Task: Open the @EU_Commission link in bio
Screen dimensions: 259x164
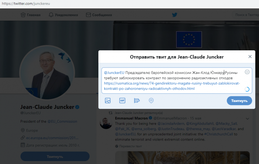Action: 62,121
